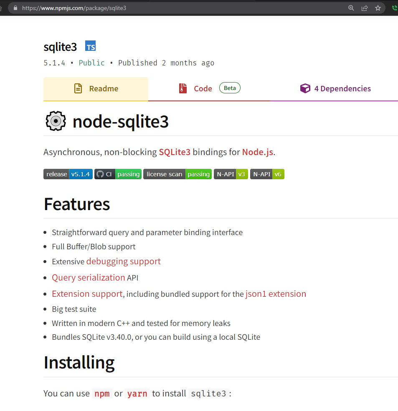Viewport: 398px width, 411px height.
Task: Switch to the Code tab
Action: 209,89
